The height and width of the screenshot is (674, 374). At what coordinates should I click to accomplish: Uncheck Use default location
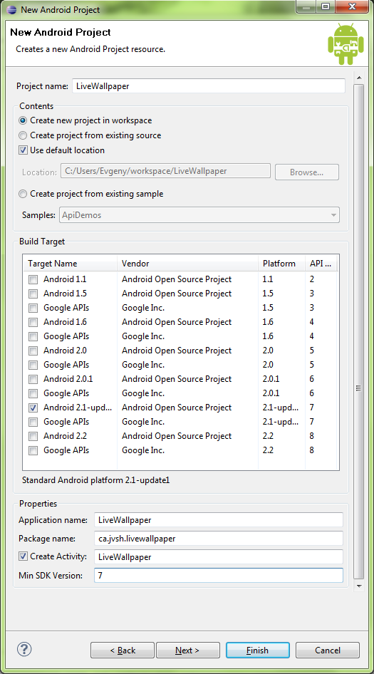(23, 150)
